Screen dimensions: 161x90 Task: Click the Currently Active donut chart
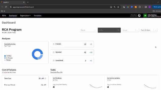tap(37, 54)
